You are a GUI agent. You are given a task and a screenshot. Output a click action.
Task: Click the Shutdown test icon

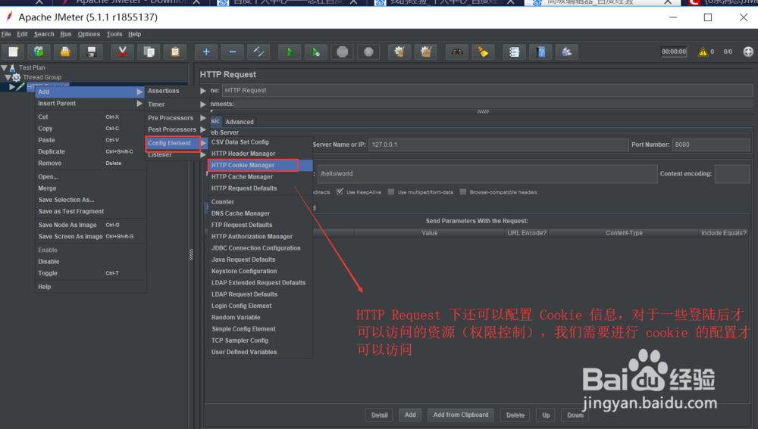tap(368, 51)
